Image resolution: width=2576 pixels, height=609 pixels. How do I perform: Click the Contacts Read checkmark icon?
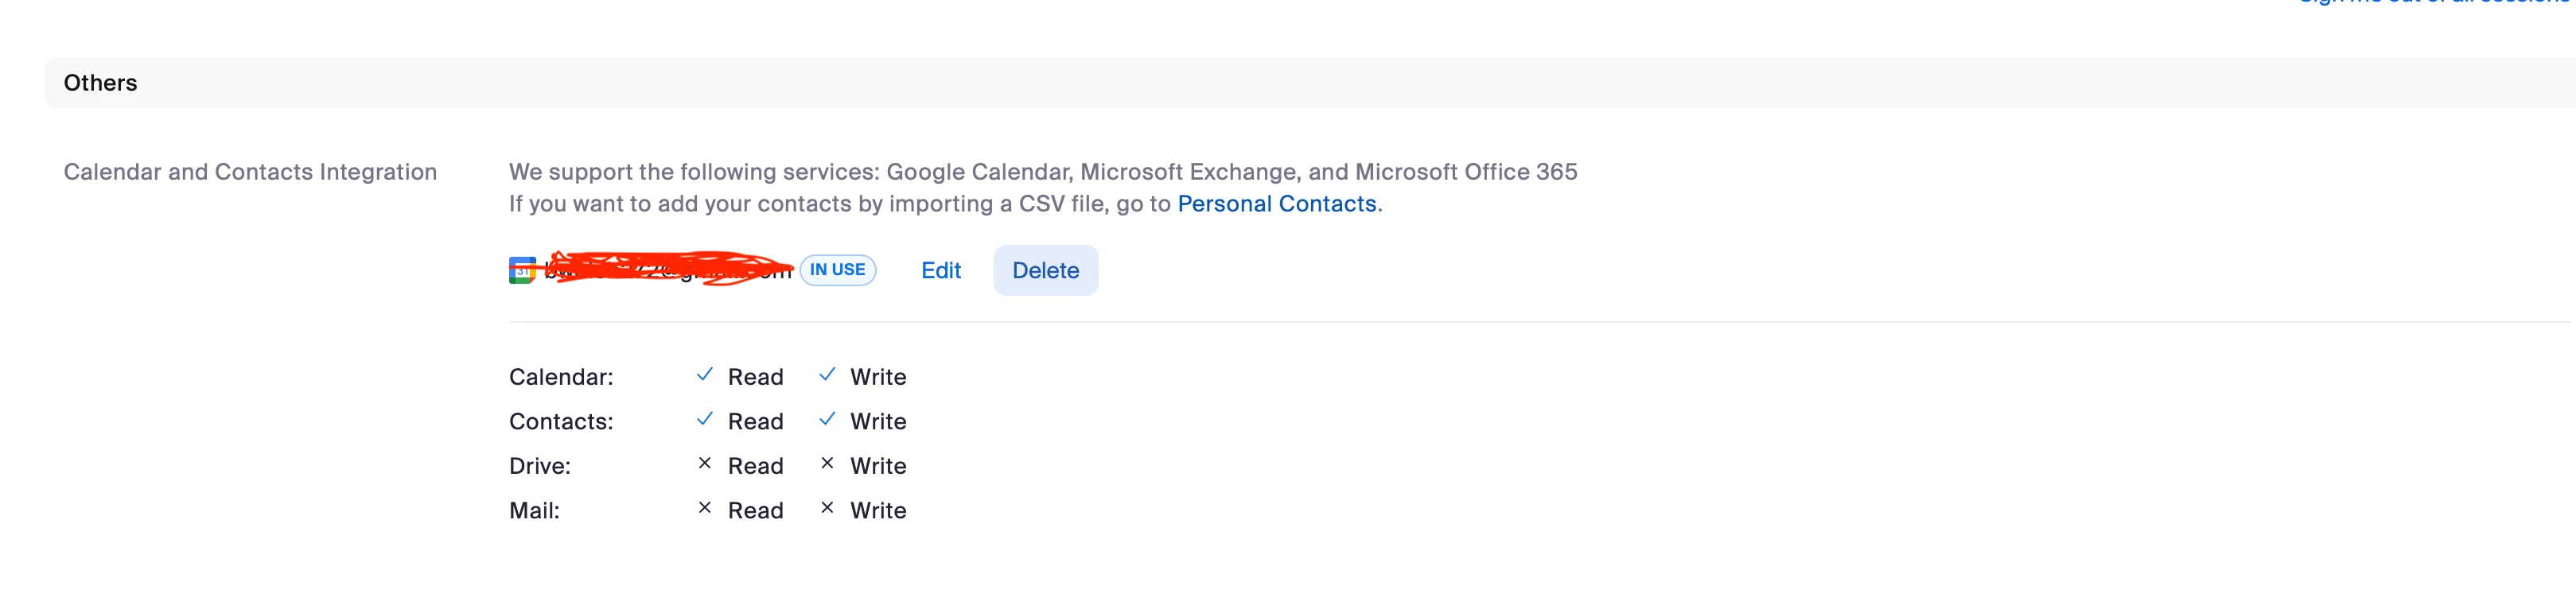705,420
